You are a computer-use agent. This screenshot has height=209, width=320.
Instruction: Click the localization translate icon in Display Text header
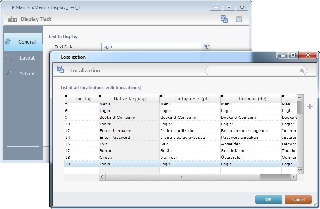224,19
